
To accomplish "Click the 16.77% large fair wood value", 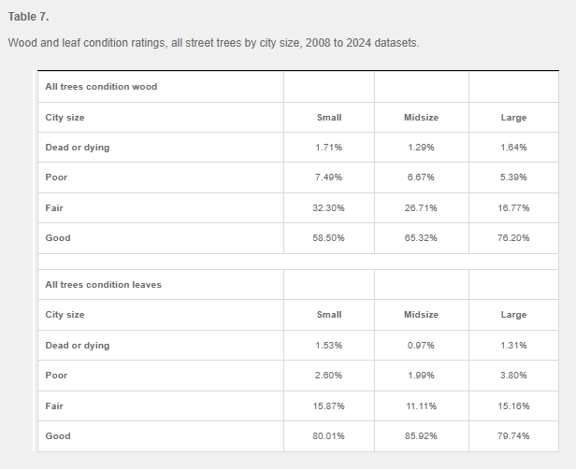I will pyautogui.click(x=513, y=208).
